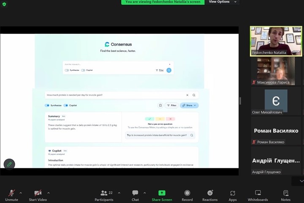Click the green Share Screen icon
This screenshot has height=203, width=304.
162,193
